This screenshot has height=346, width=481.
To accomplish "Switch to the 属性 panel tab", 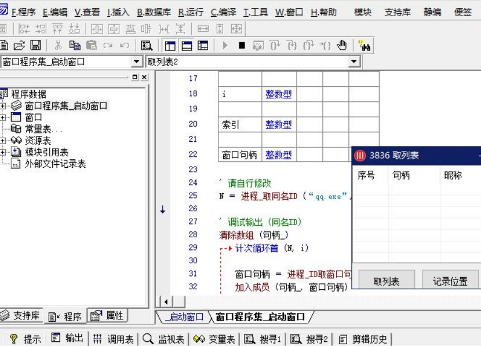I will point(108,316).
